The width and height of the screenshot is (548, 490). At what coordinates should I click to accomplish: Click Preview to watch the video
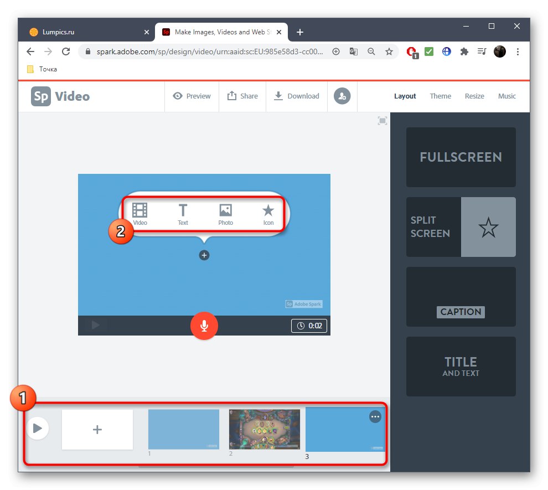coord(192,96)
